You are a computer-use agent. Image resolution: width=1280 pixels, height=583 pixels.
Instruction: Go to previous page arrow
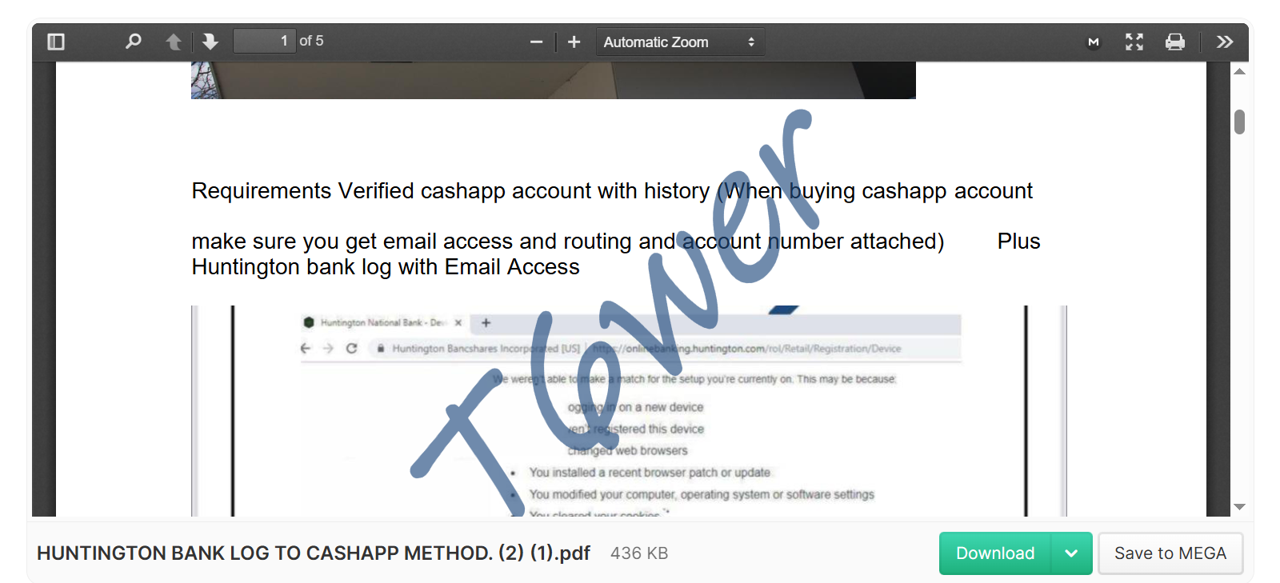click(x=174, y=42)
